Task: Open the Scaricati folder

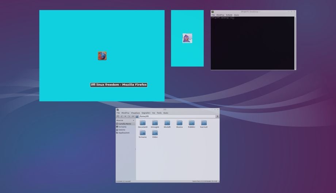Action: pyautogui.click(x=204, y=123)
